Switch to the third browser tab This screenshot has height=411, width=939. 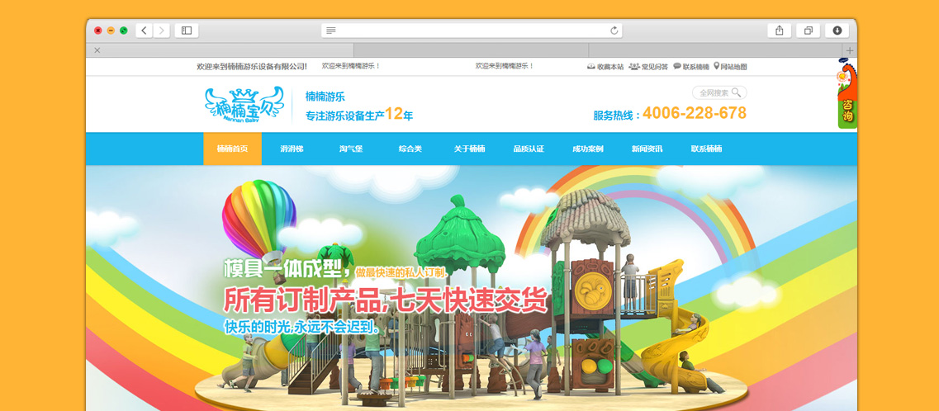[716, 50]
